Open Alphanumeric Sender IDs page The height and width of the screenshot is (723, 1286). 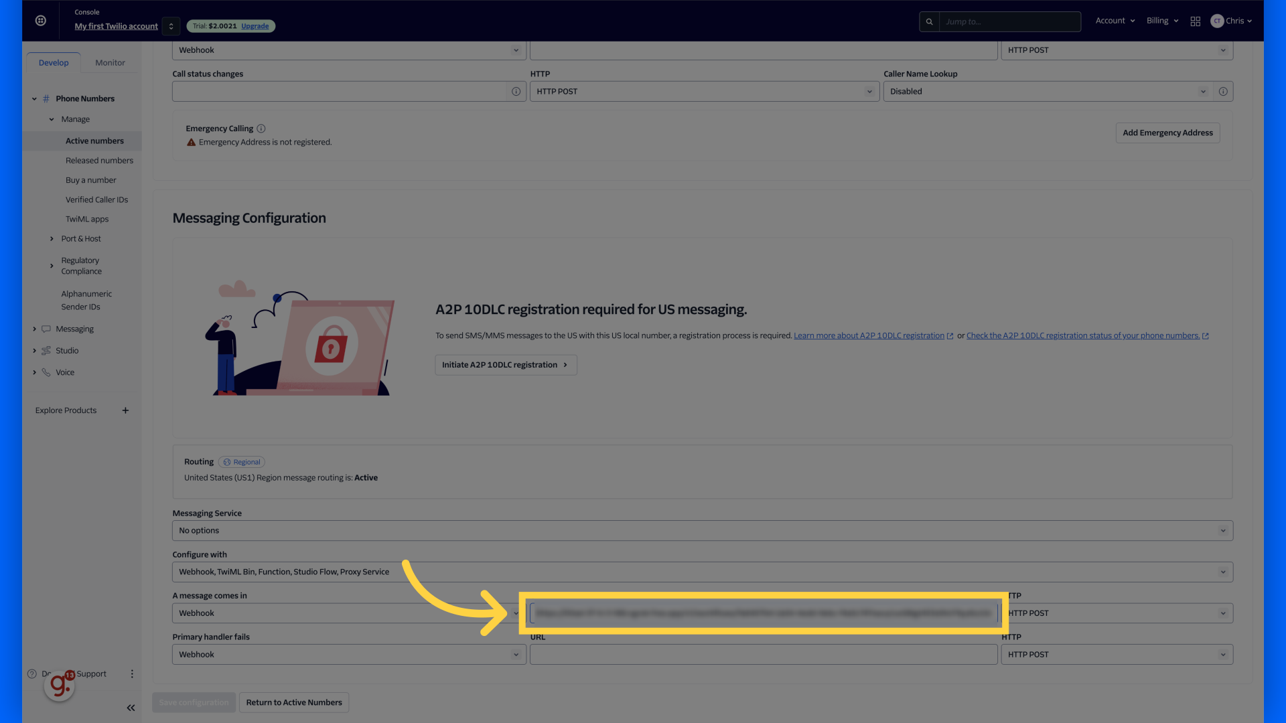coord(86,300)
